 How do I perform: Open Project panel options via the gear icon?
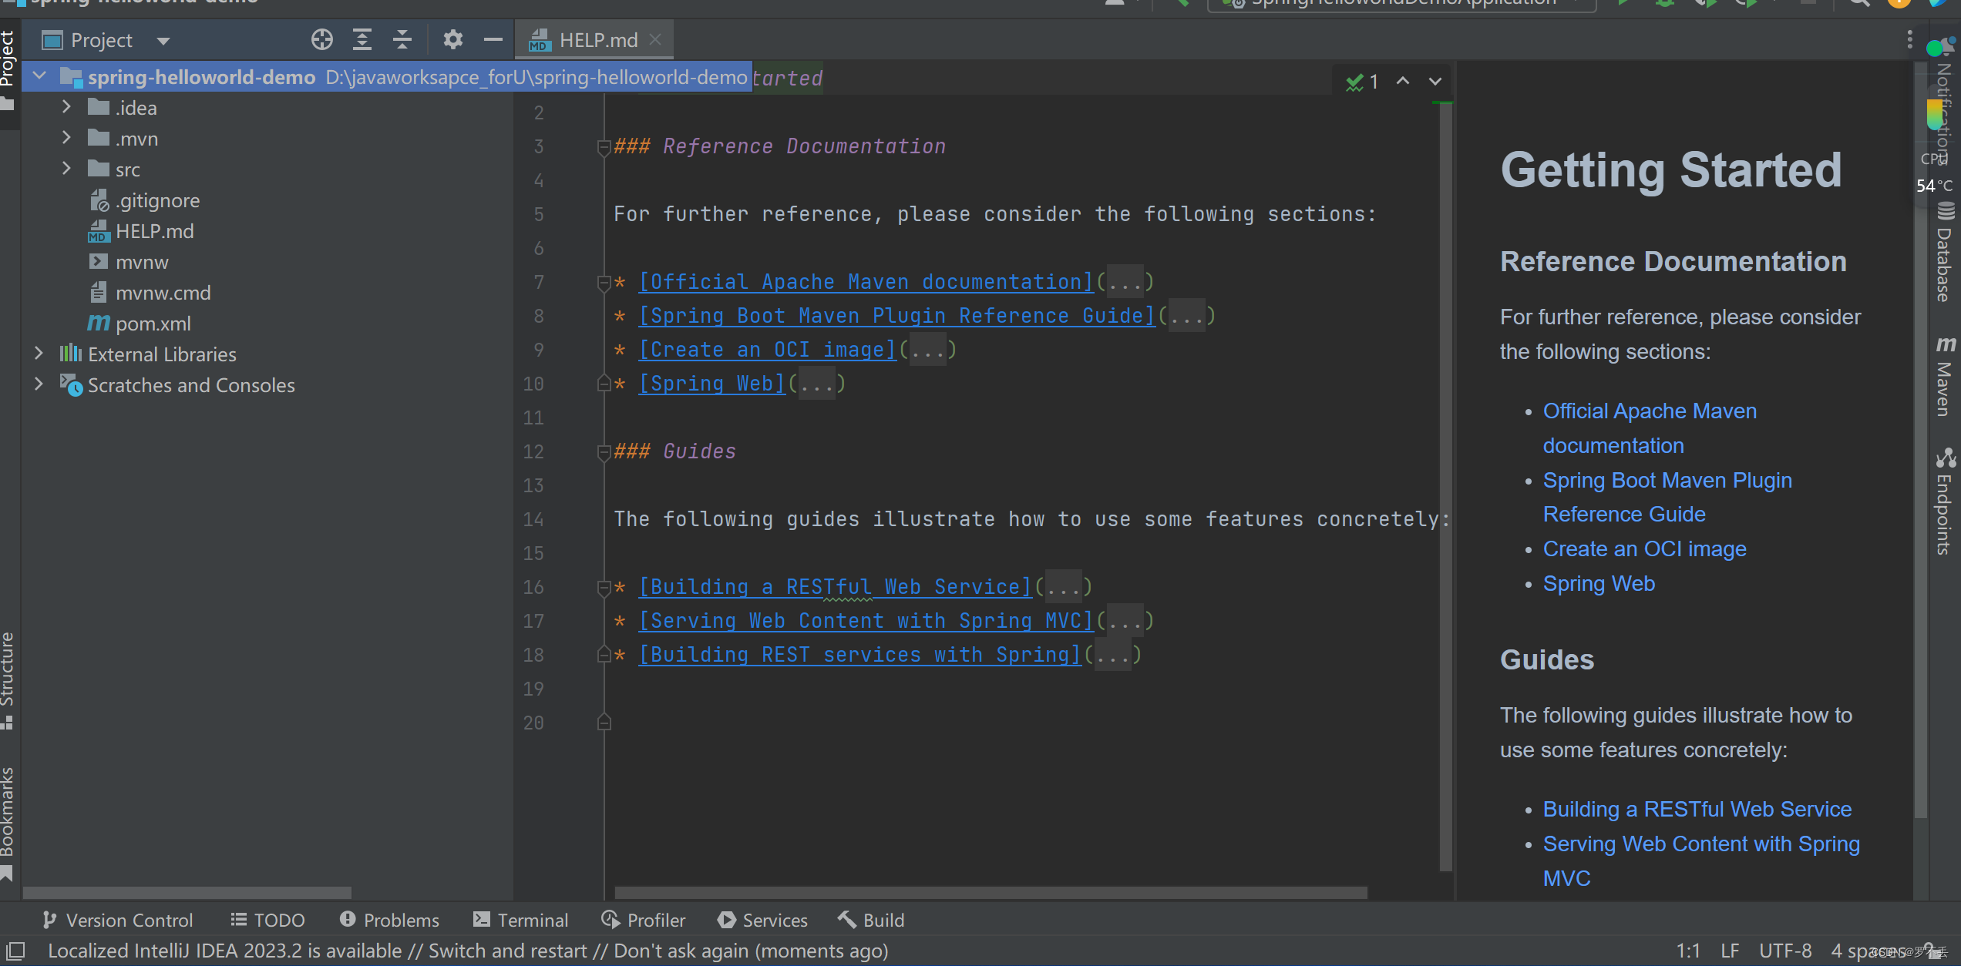[x=453, y=39]
